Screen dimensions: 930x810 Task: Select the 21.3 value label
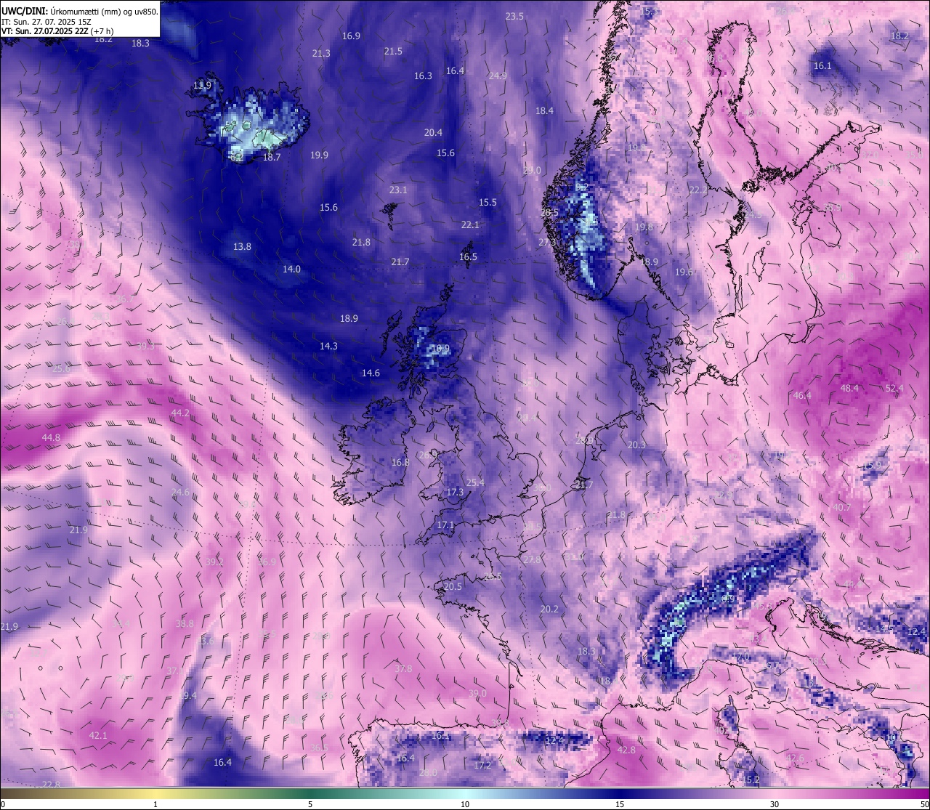tap(321, 53)
